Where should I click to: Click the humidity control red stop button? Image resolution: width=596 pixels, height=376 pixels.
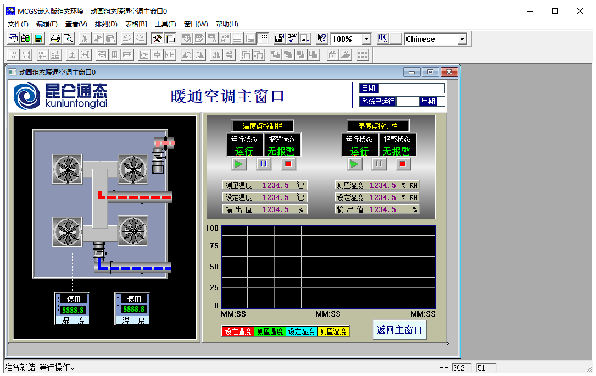[403, 164]
